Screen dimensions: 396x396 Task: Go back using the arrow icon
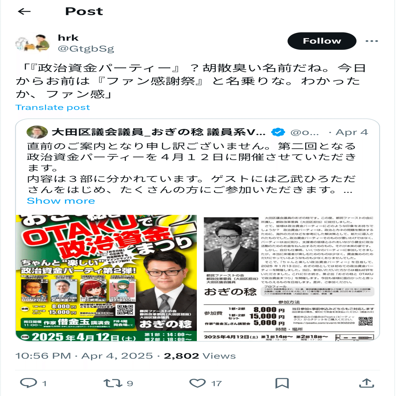(x=24, y=11)
